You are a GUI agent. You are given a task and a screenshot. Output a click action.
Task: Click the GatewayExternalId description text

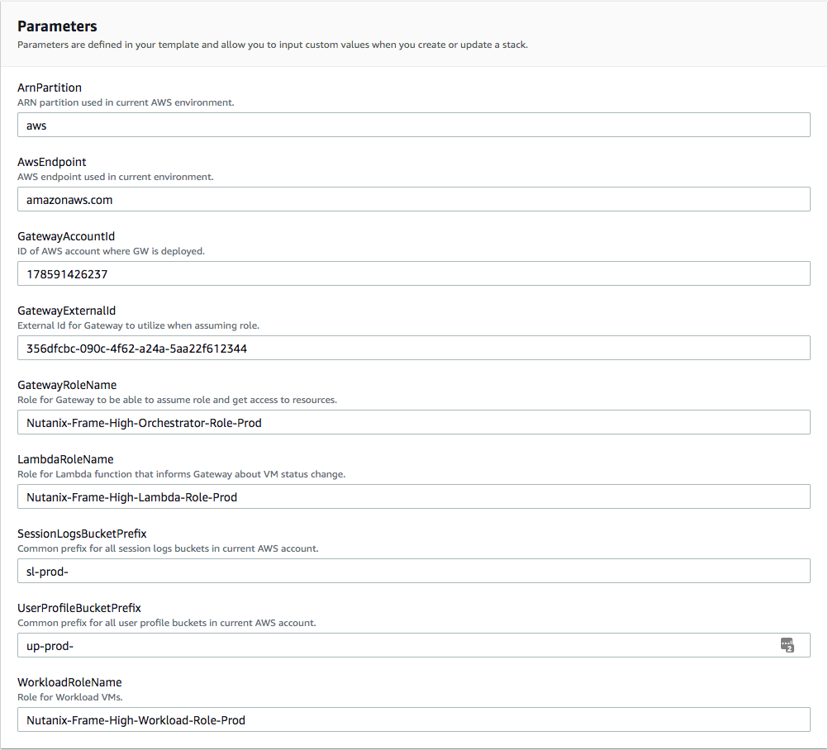tap(131, 325)
